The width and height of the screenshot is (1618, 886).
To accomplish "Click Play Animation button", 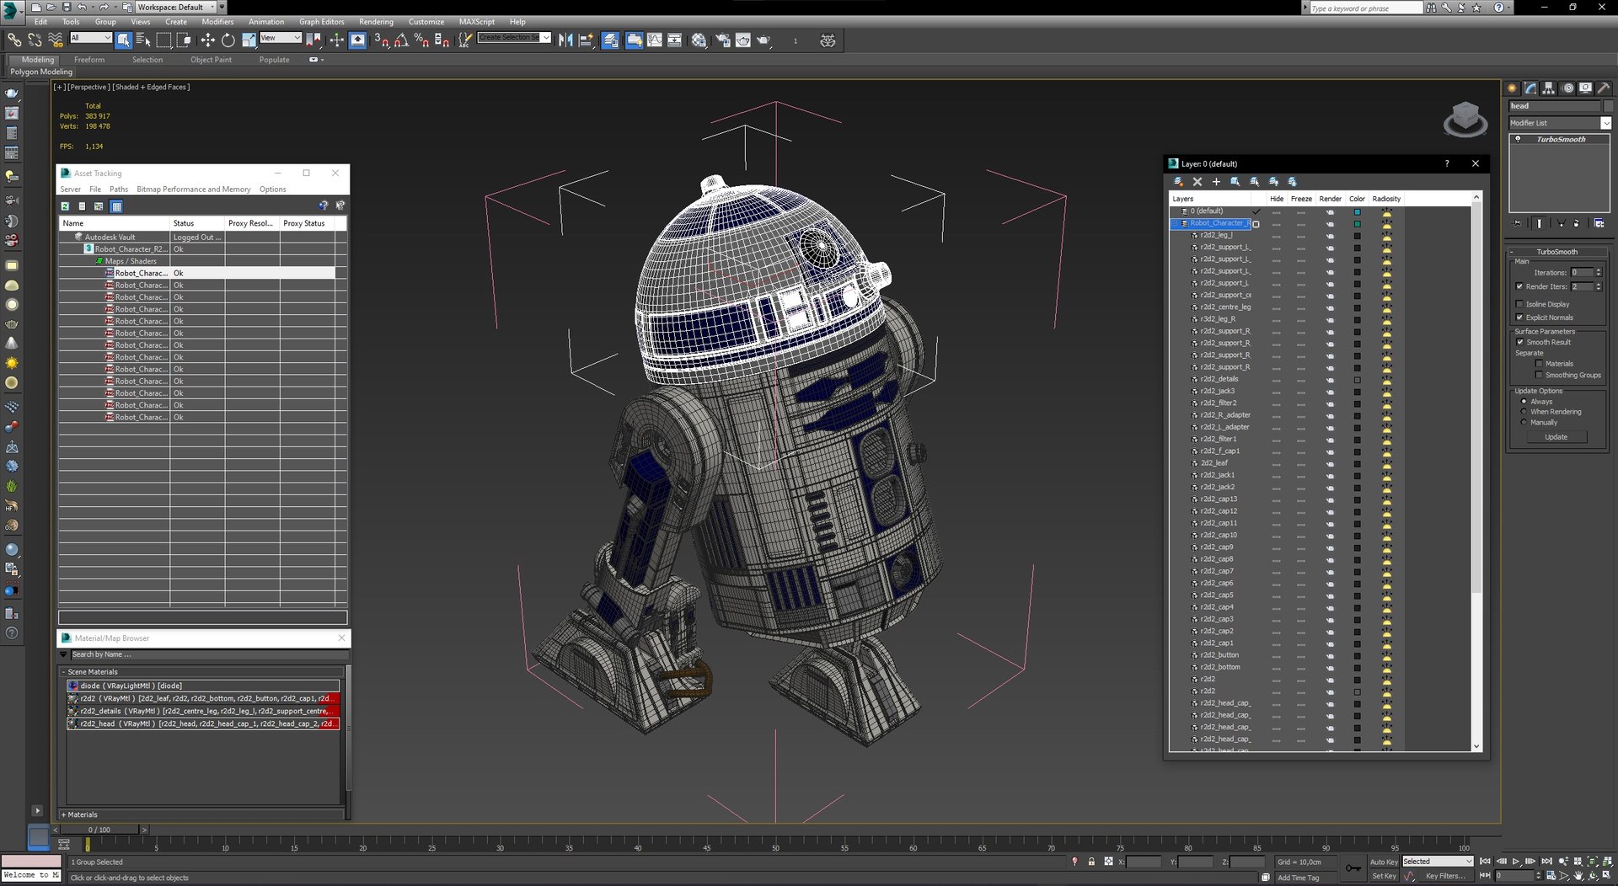I will [x=1515, y=862].
